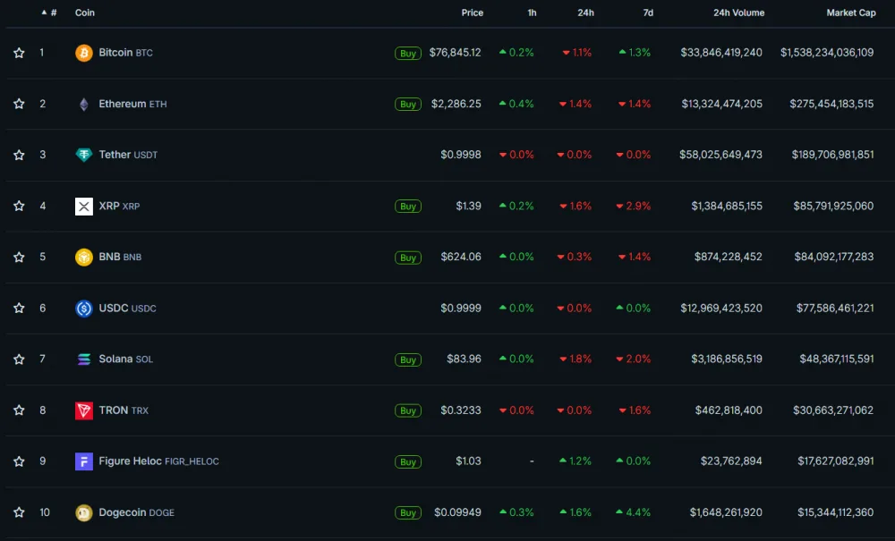Click the Figure Heloc logo icon
The width and height of the screenshot is (895, 541).
(84, 461)
